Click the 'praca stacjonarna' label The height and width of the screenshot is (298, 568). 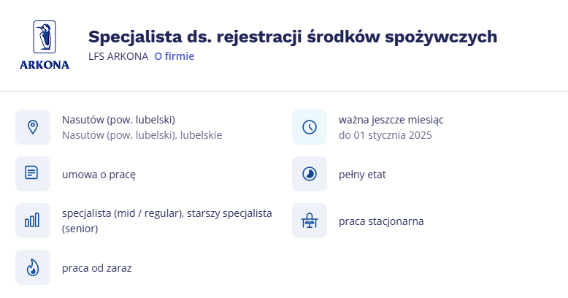(381, 221)
